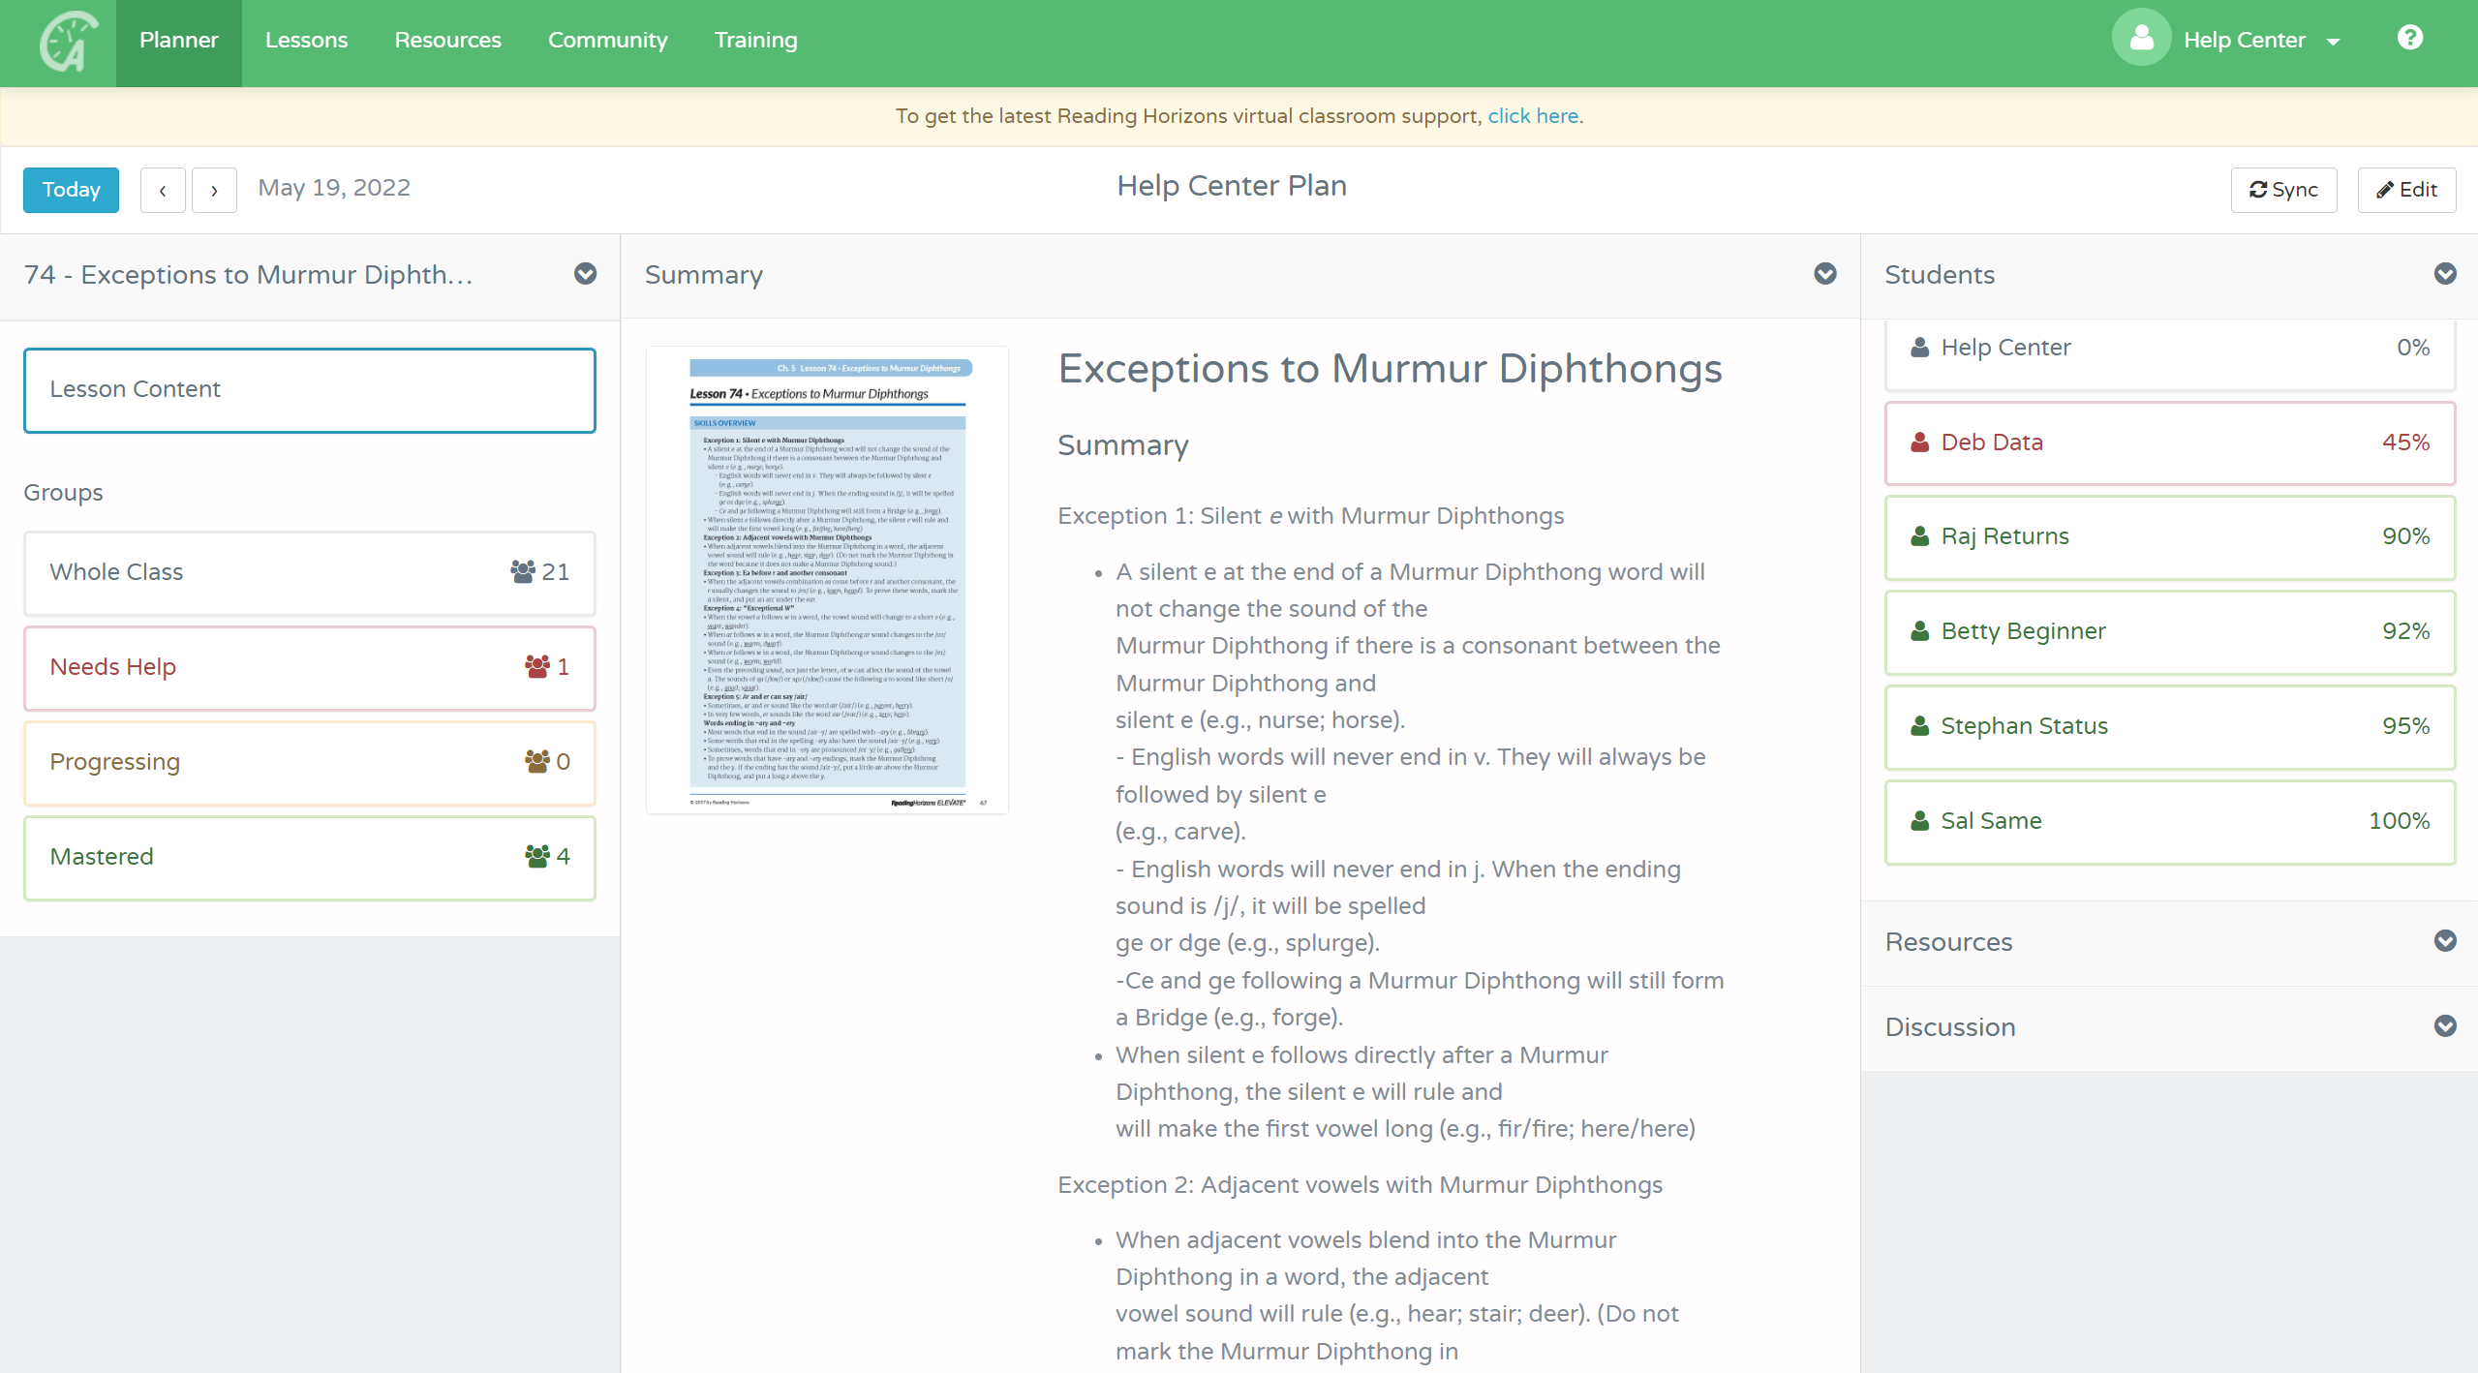Click the help question mark icon
Viewport: 2478px width, 1373px height.
[2409, 39]
